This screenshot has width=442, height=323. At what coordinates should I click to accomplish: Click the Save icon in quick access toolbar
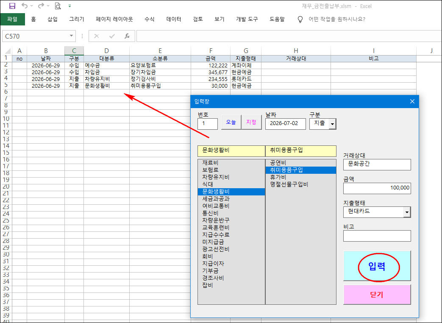pos(12,6)
